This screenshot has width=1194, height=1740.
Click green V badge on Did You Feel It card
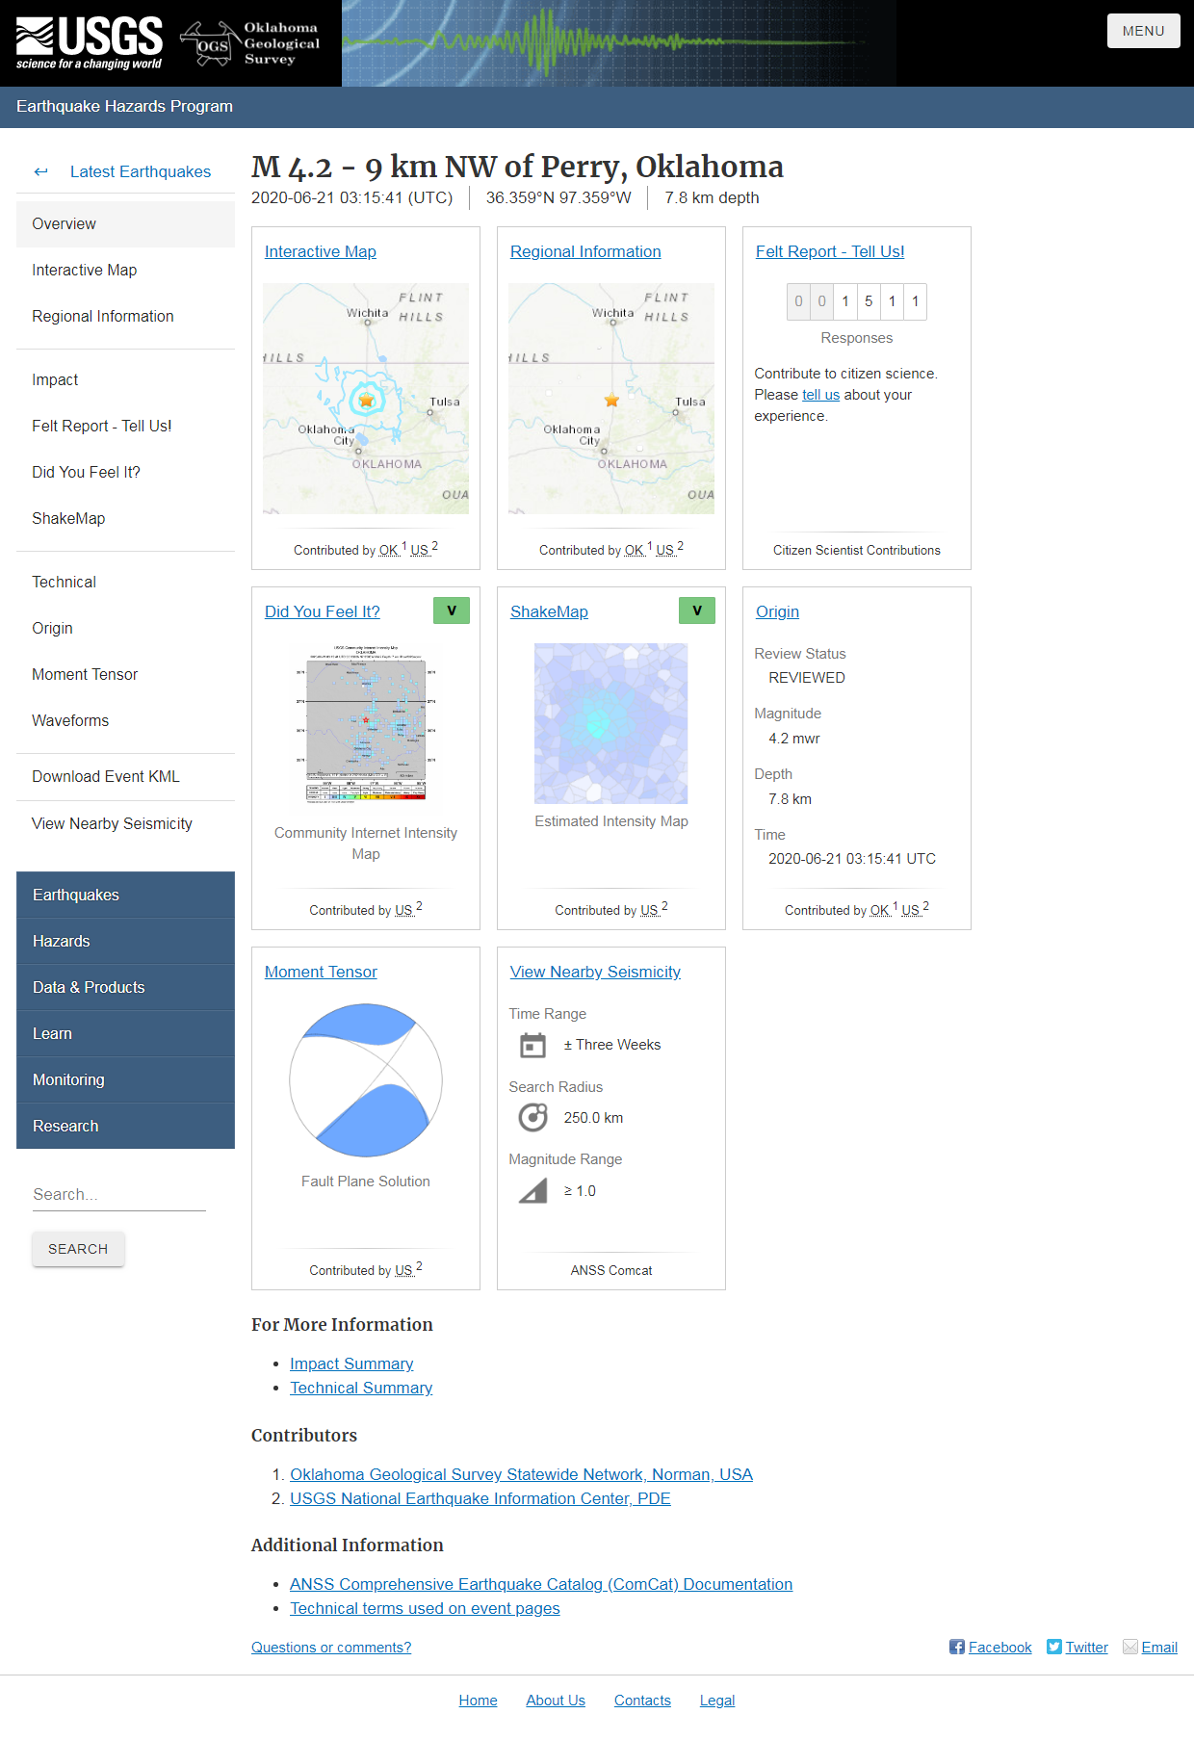452,610
